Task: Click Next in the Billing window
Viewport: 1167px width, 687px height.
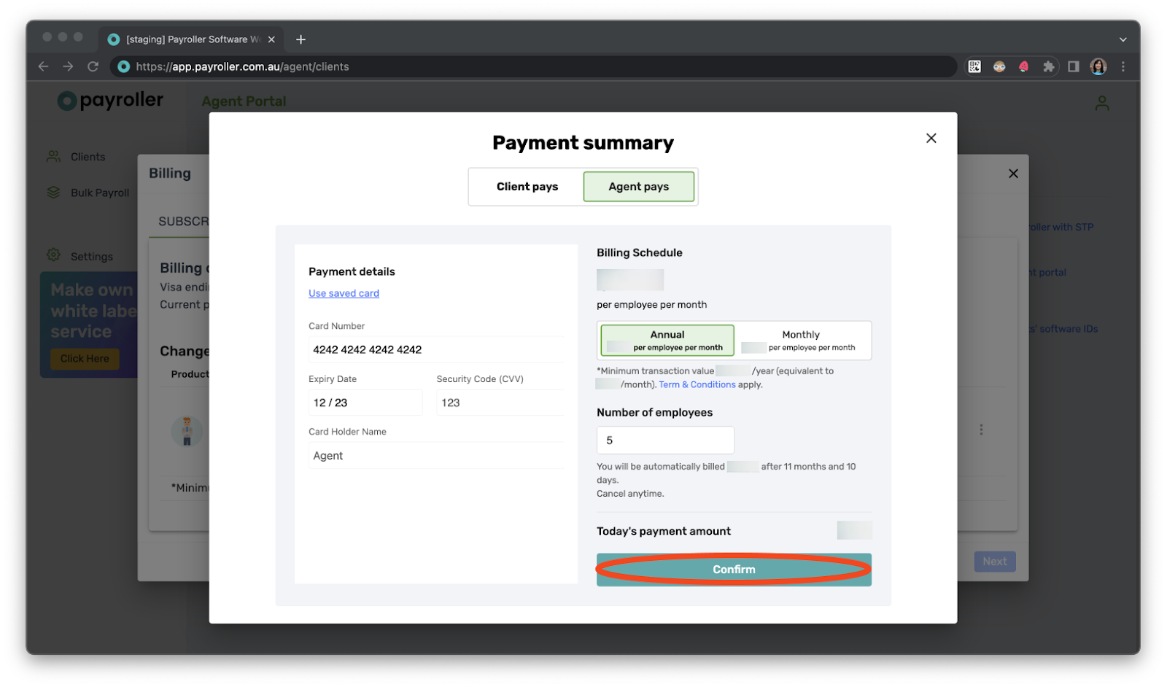Action: [995, 562]
